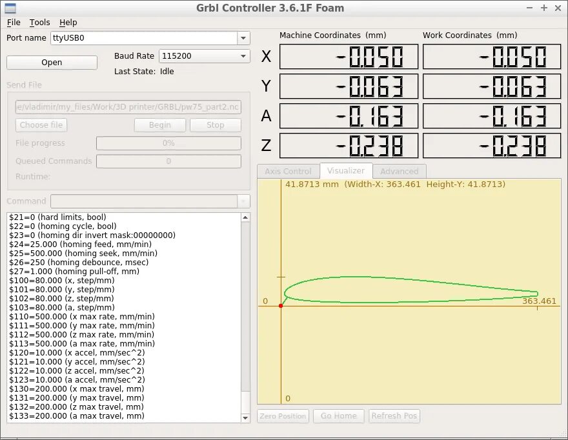Image resolution: width=568 pixels, height=440 pixels.
Task: Click the window menu icon in title bar
Action: tap(10, 8)
